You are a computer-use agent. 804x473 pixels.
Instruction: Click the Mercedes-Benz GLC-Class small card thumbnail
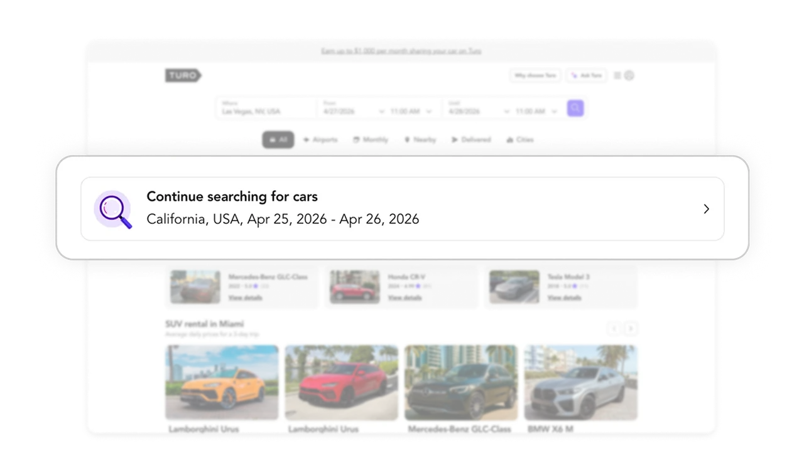click(195, 287)
